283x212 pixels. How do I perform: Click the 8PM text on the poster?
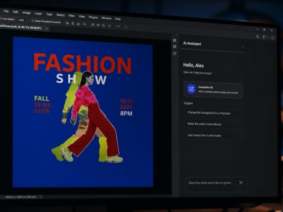pos(126,114)
